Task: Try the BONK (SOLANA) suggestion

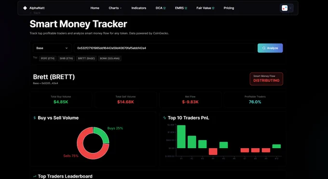Action: click(109, 58)
